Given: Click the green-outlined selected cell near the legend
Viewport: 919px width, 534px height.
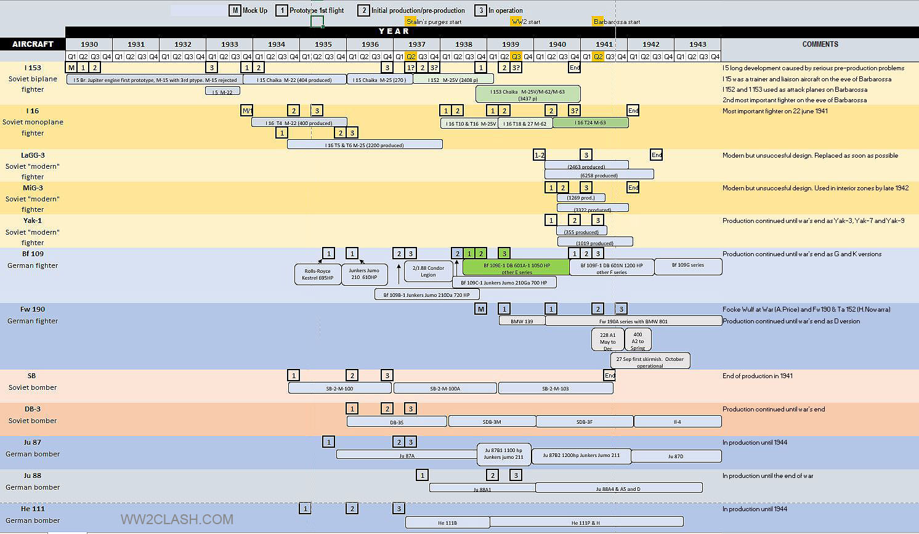Looking at the screenshot, I should pyautogui.click(x=317, y=22).
